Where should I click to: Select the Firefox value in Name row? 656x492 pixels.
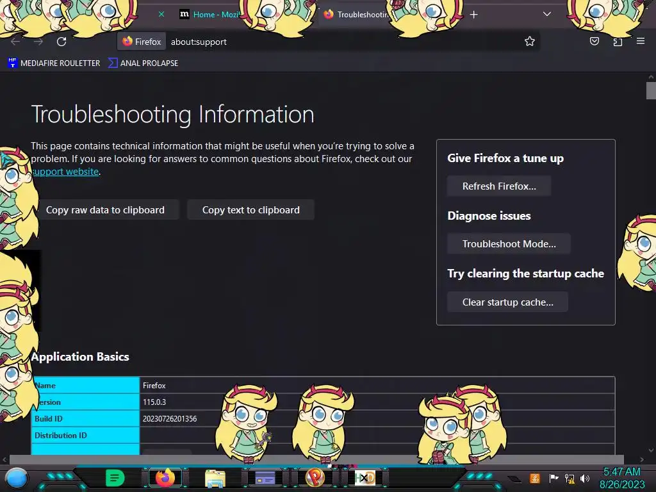(x=154, y=385)
